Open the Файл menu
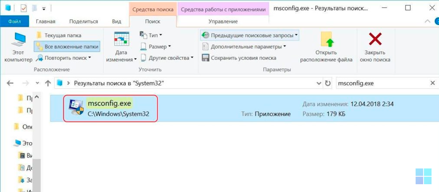The image size is (439, 192). pyautogui.click(x=14, y=21)
